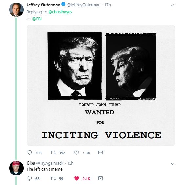Reply to Jeffrey Guterman's tweet
183x185 pixels.
click(x=30, y=153)
